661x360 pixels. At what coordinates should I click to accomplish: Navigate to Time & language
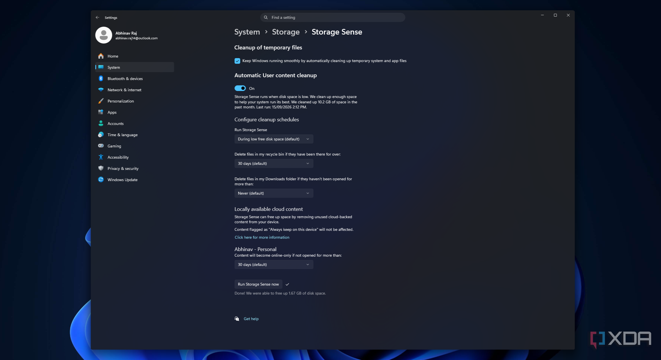coord(135,135)
